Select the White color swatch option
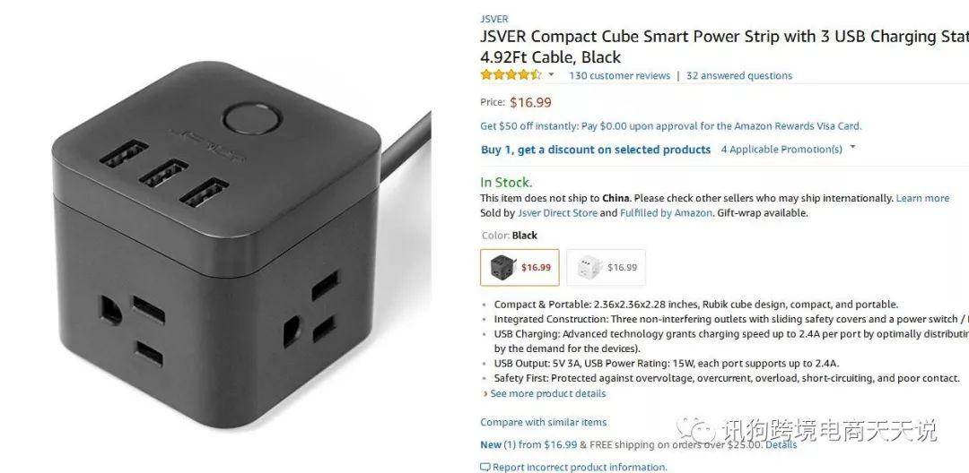The image size is (969, 473). point(607,268)
